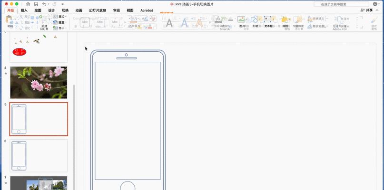Click the animation star under slide 7

6,183
